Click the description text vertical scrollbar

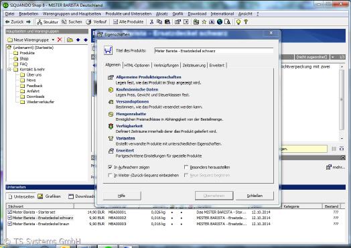pyautogui.click(x=342, y=102)
